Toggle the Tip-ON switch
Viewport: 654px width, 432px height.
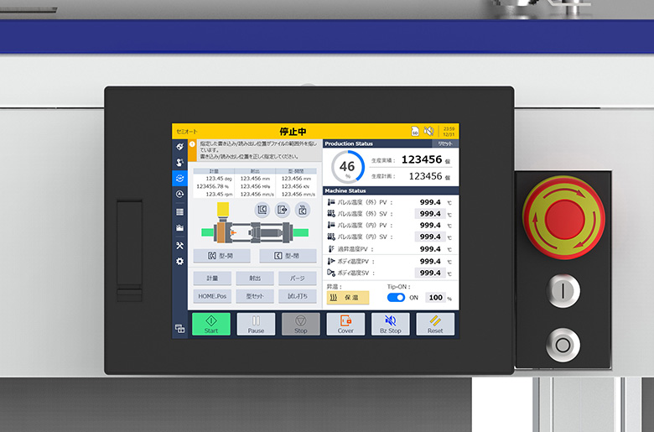[x=397, y=298]
